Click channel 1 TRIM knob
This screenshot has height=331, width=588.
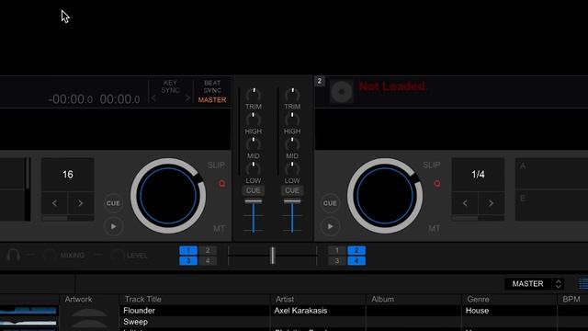pyautogui.click(x=254, y=95)
